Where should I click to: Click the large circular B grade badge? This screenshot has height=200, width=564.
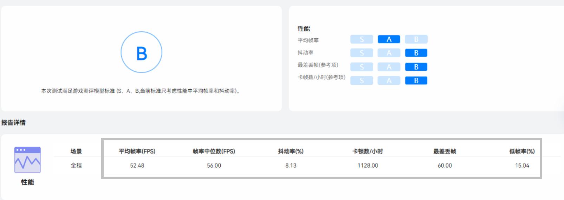pos(141,52)
